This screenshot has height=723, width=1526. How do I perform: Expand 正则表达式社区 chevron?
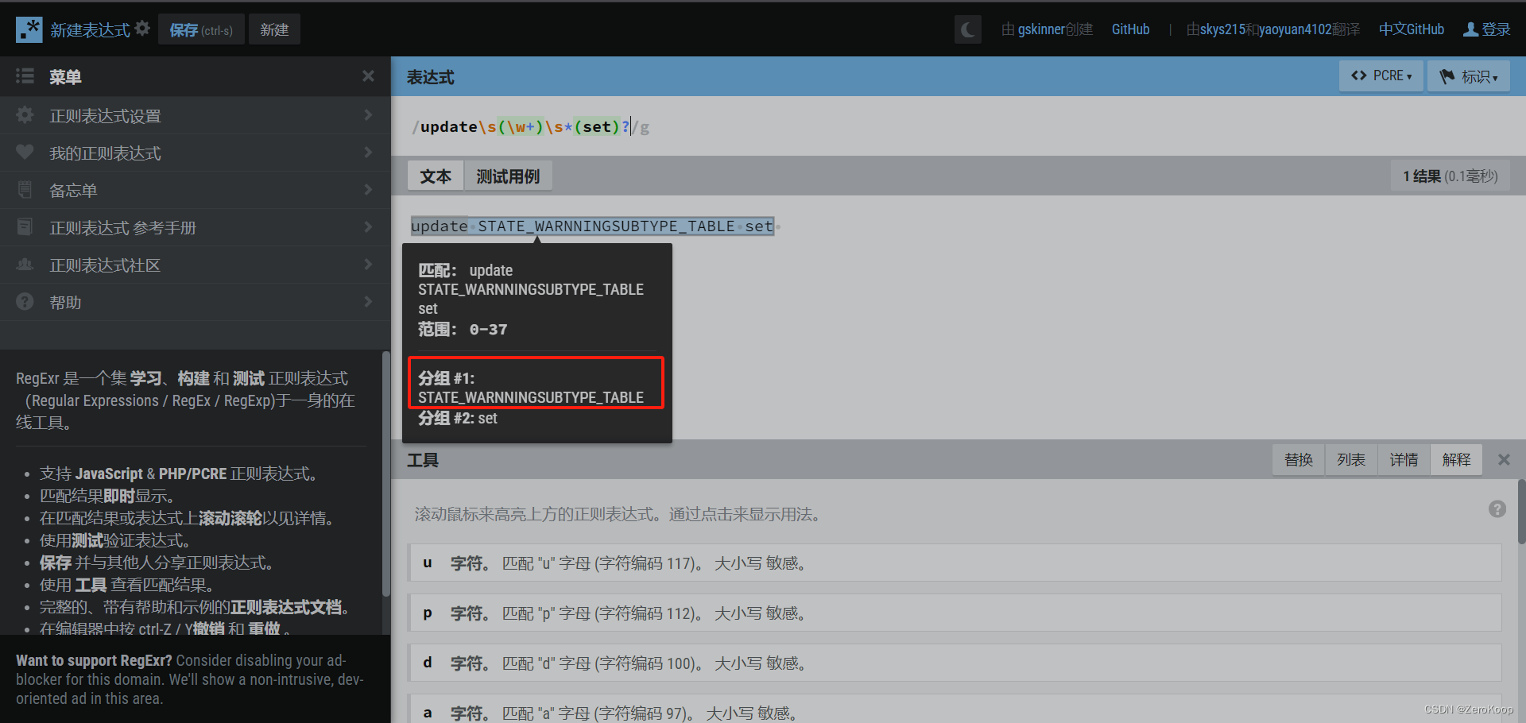pyautogui.click(x=368, y=265)
